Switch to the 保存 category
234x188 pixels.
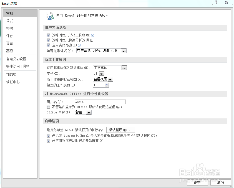pyautogui.click(x=20, y=36)
